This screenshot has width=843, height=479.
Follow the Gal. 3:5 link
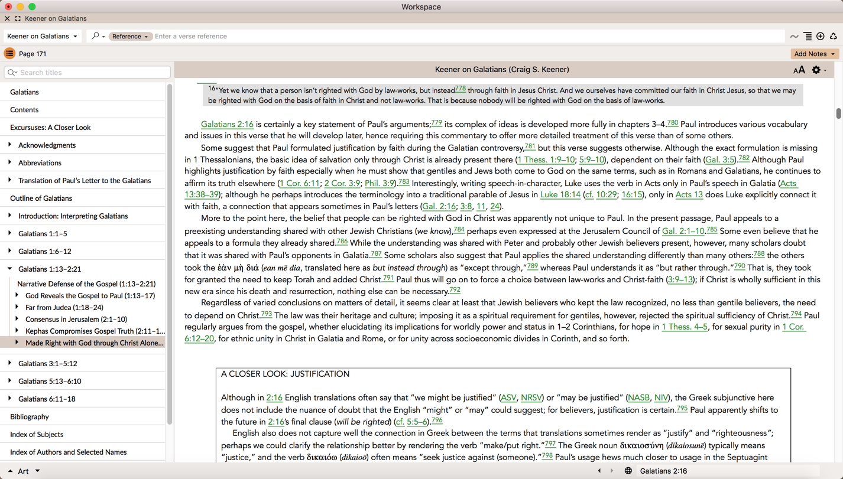point(720,159)
